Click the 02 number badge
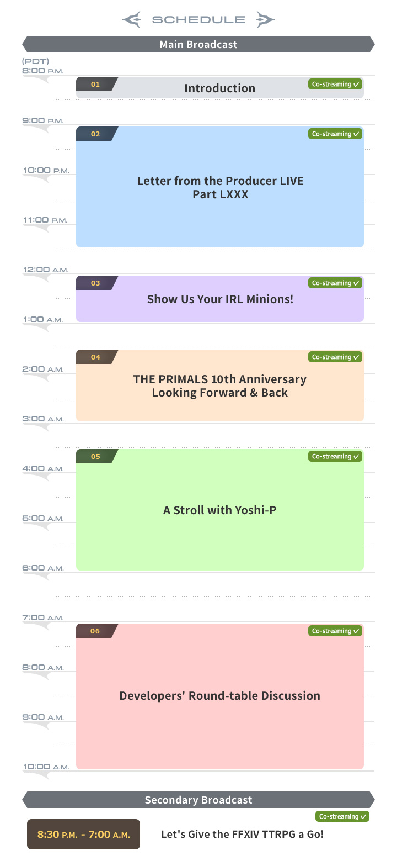Image resolution: width=397 pixels, height=866 pixels. [96, 134]
